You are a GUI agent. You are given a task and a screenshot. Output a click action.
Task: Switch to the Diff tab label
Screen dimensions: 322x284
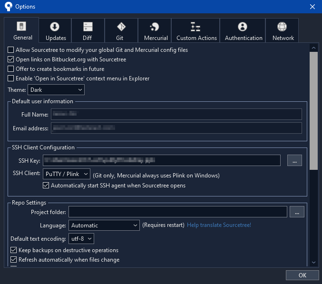point(87,38)
